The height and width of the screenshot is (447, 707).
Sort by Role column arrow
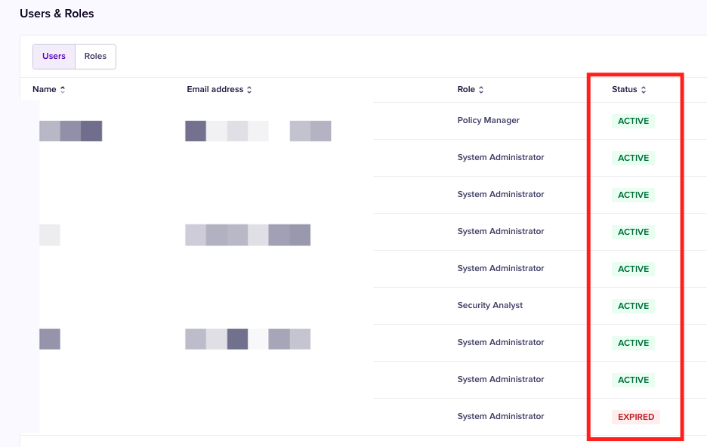(x=481, y=90)
